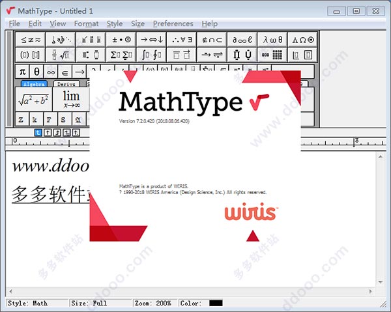Insert the element-of symbol from small bar

65,72
